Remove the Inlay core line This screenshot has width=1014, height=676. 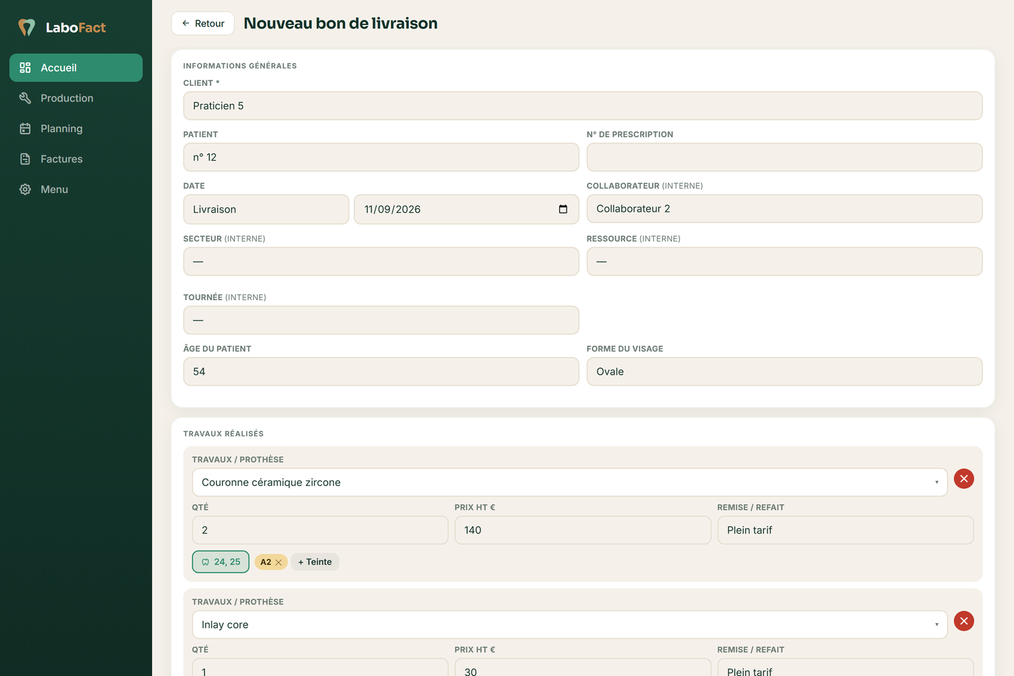click(x=964, y=621)
